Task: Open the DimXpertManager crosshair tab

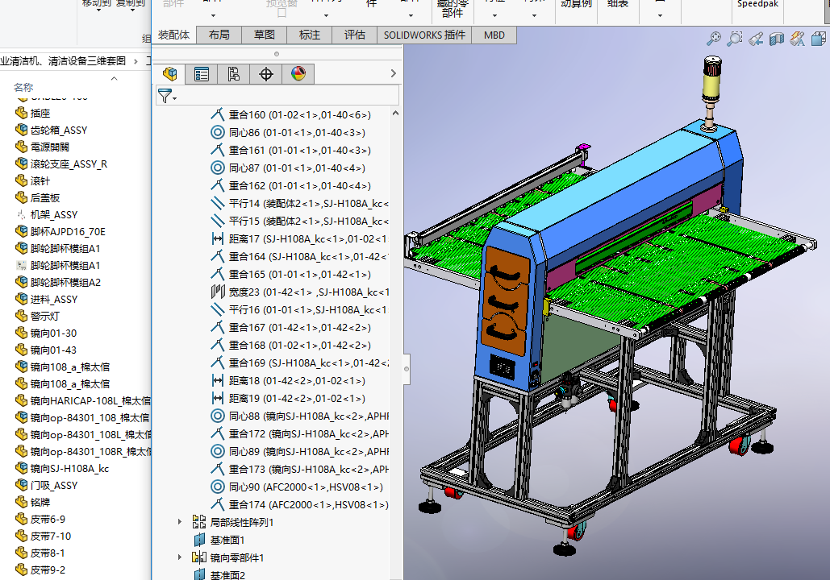Action: [x=266, y=74]
